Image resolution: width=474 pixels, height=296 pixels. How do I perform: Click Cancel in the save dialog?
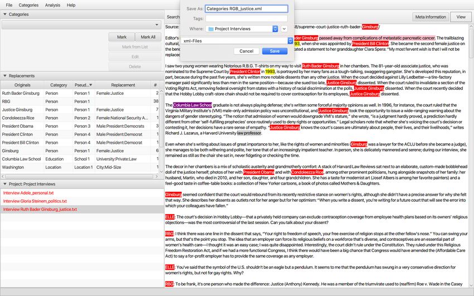[x=246, y=51]
